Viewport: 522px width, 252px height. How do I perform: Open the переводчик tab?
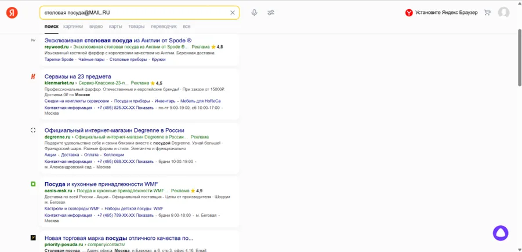[164, 27]
